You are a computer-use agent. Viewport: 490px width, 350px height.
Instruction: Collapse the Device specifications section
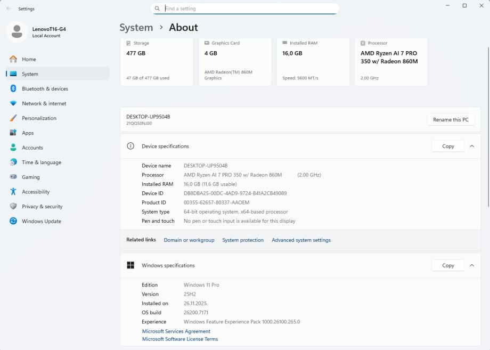[x=471, y=146]
